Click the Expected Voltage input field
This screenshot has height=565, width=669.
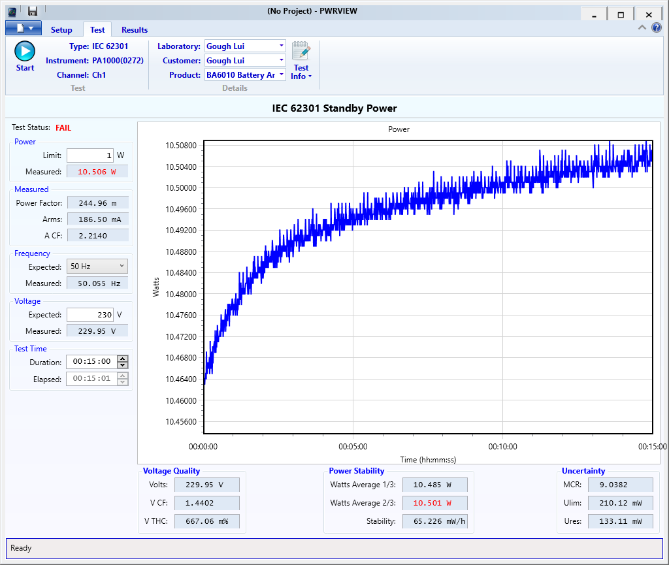pyautogui.click(x=90, y=315)
